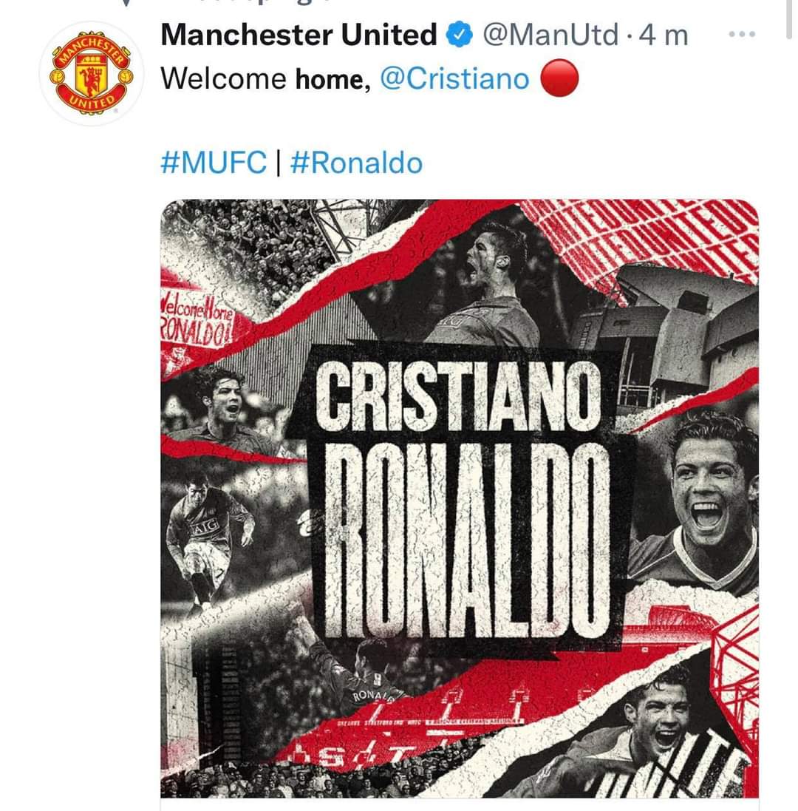Click the "Welcome home," tweet text
The image size is (798, 811).
(x=266, y=78)
